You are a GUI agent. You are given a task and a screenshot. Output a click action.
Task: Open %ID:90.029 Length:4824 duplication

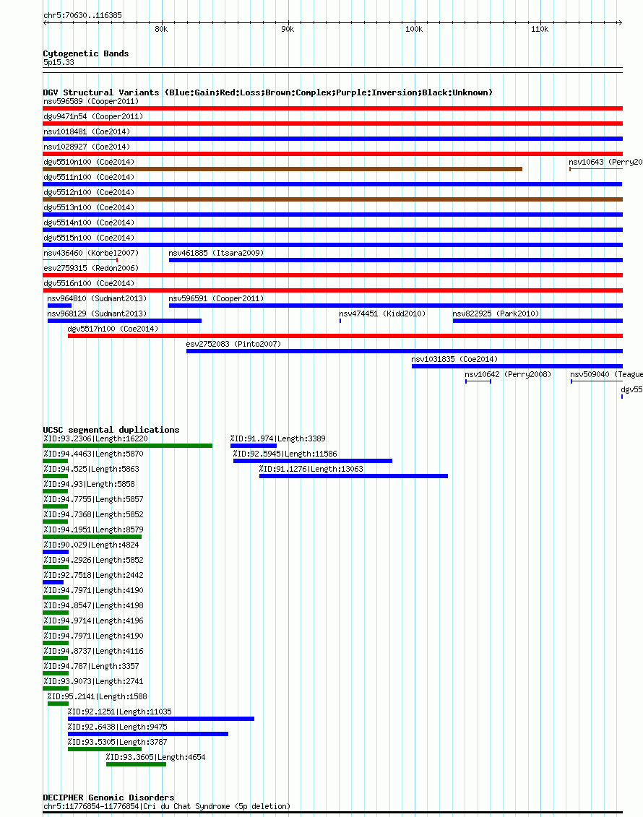(56, 552)
